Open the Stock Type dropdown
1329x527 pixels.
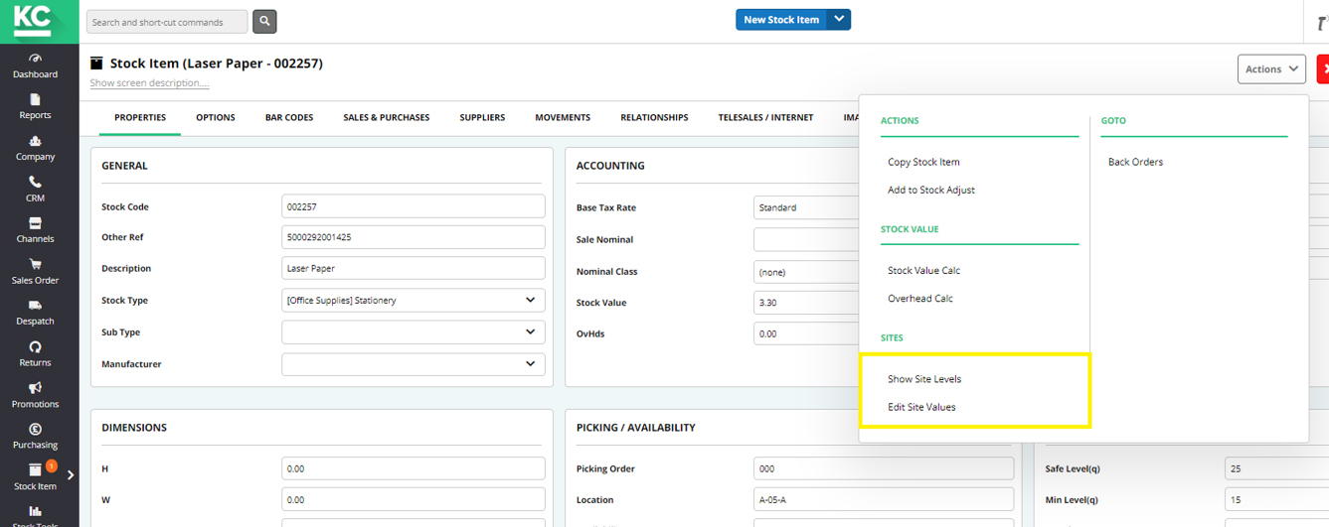(413, 301)
